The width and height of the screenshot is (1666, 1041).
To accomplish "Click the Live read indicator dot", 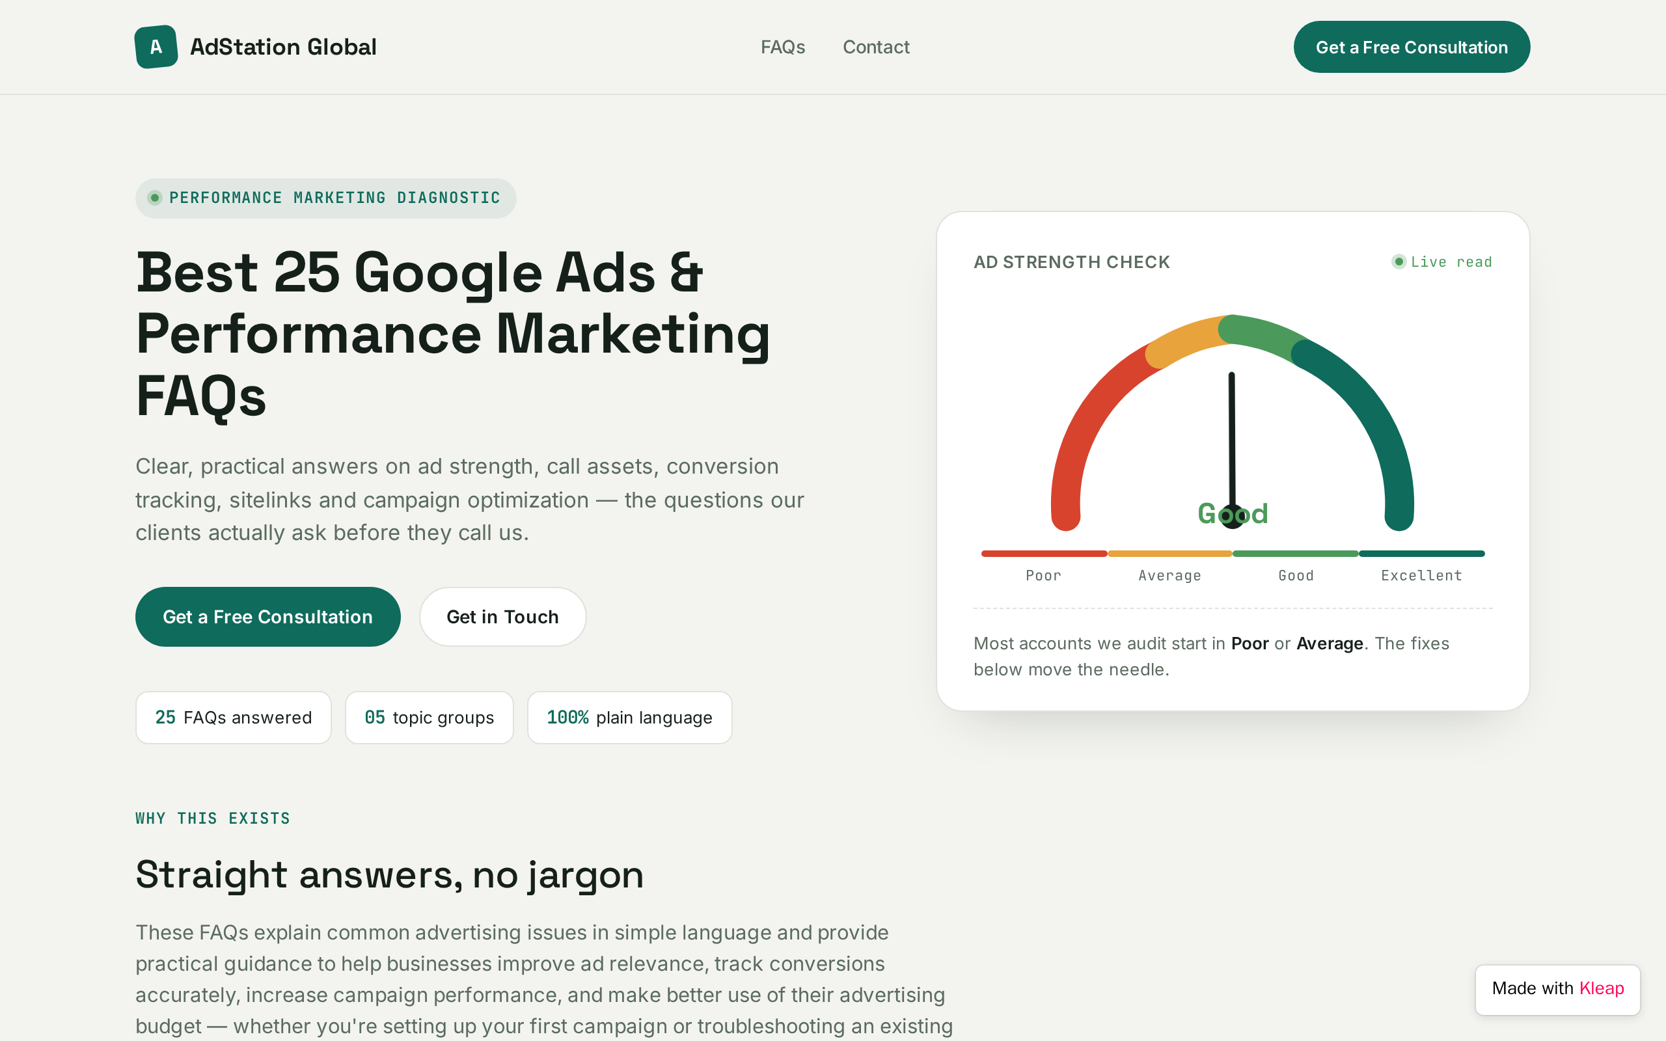I will (1398, 262).
